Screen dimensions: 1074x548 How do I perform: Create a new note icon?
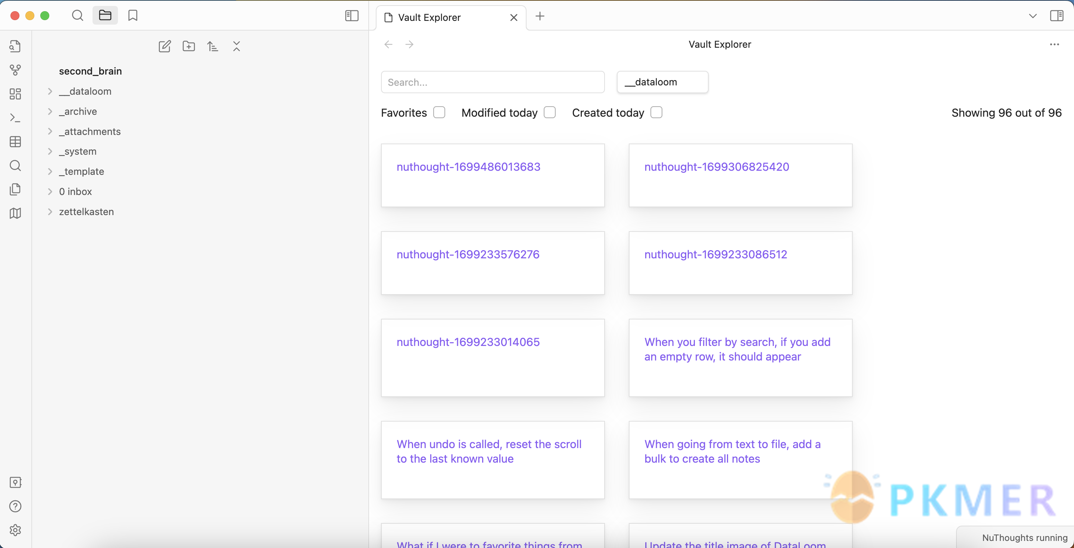[165, 46]
